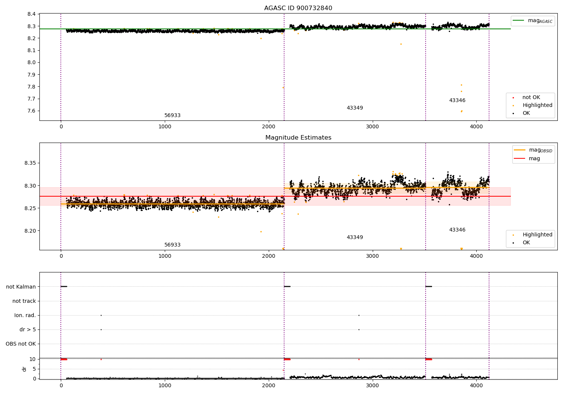Click the 3000 x-axis tick of the bottom plot
This screenshot has width=563, height=394.
point(373,385)
